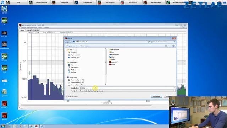Open the Справка menu in results viewer
This screenshot has width=227, height=128.
click(46, 27)
